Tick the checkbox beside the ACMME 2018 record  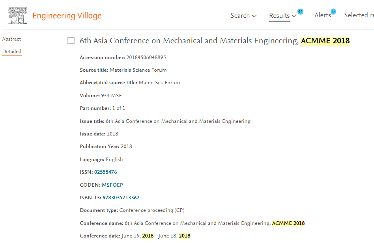click(71, 41)
